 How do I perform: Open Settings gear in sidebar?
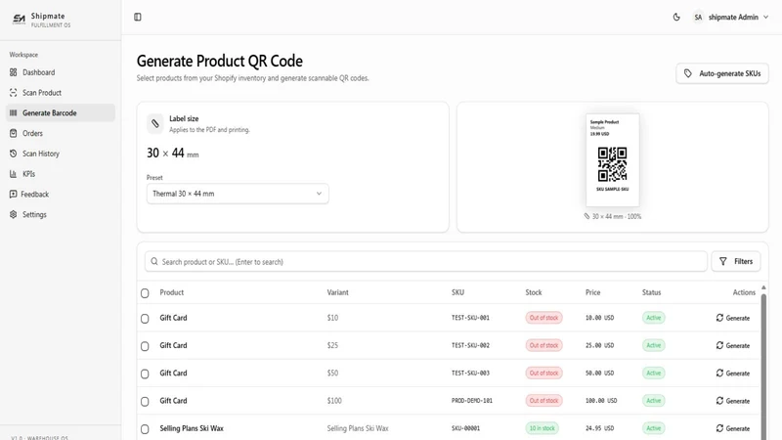(x=61, y=214)
